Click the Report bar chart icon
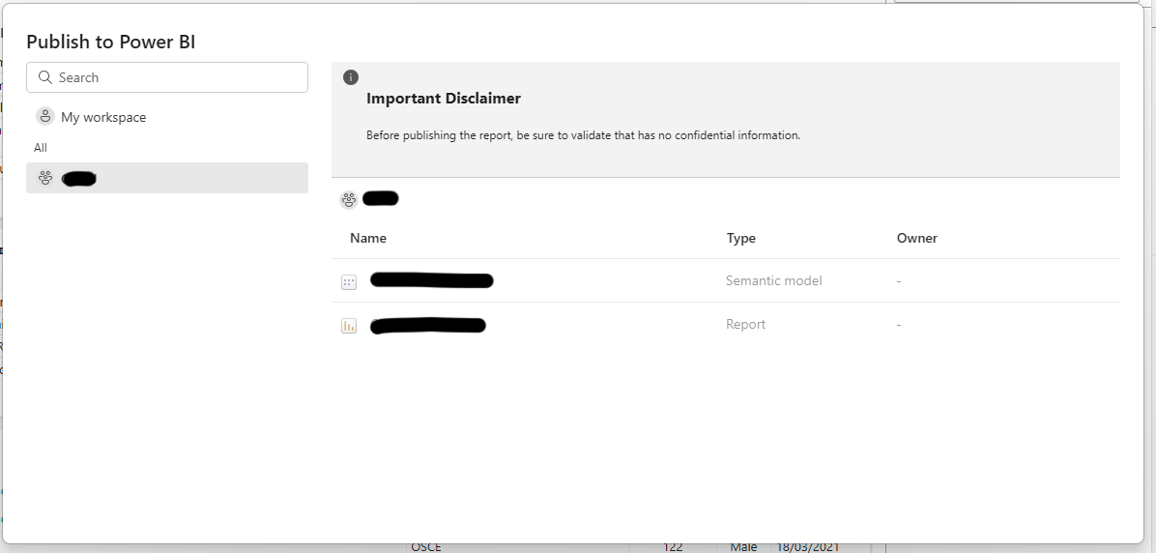 (349, 325)
